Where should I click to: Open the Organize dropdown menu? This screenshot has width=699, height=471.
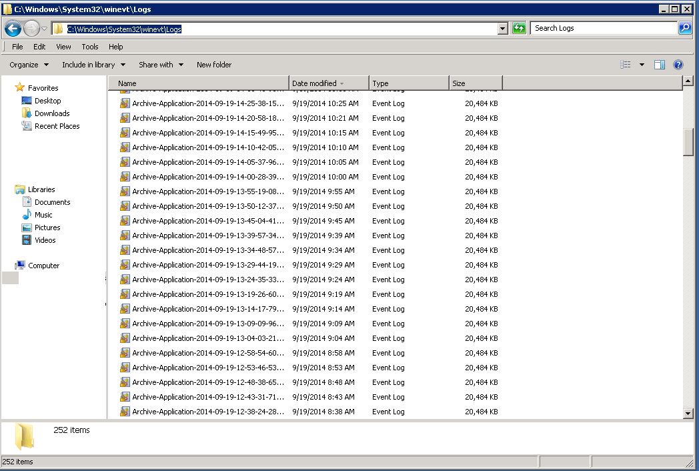[x=28, y=64]
